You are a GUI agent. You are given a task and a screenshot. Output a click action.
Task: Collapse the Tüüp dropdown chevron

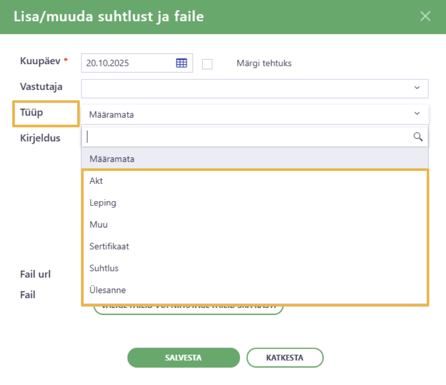click(417, 113)
